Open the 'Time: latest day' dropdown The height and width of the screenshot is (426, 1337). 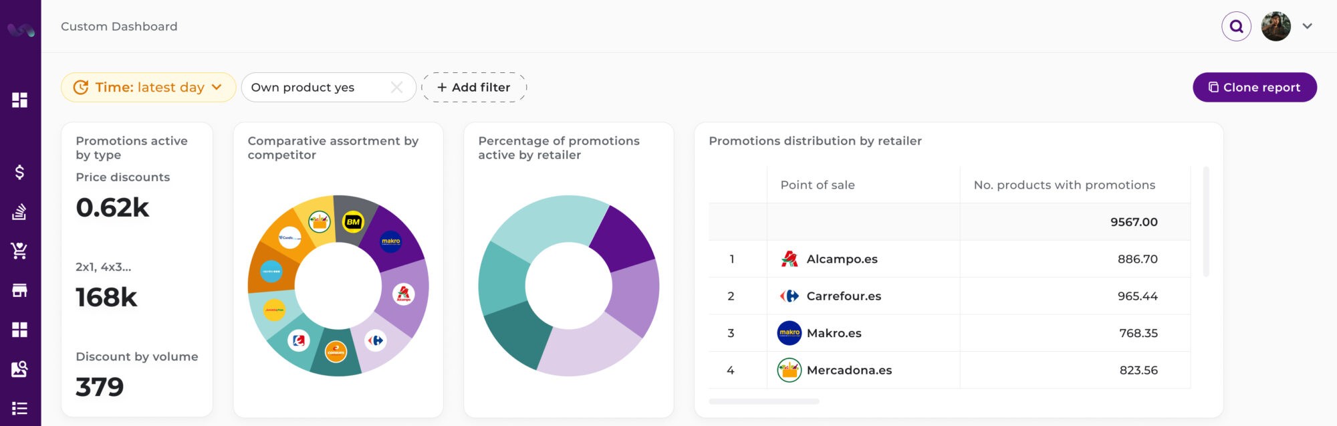coord(148,88)
